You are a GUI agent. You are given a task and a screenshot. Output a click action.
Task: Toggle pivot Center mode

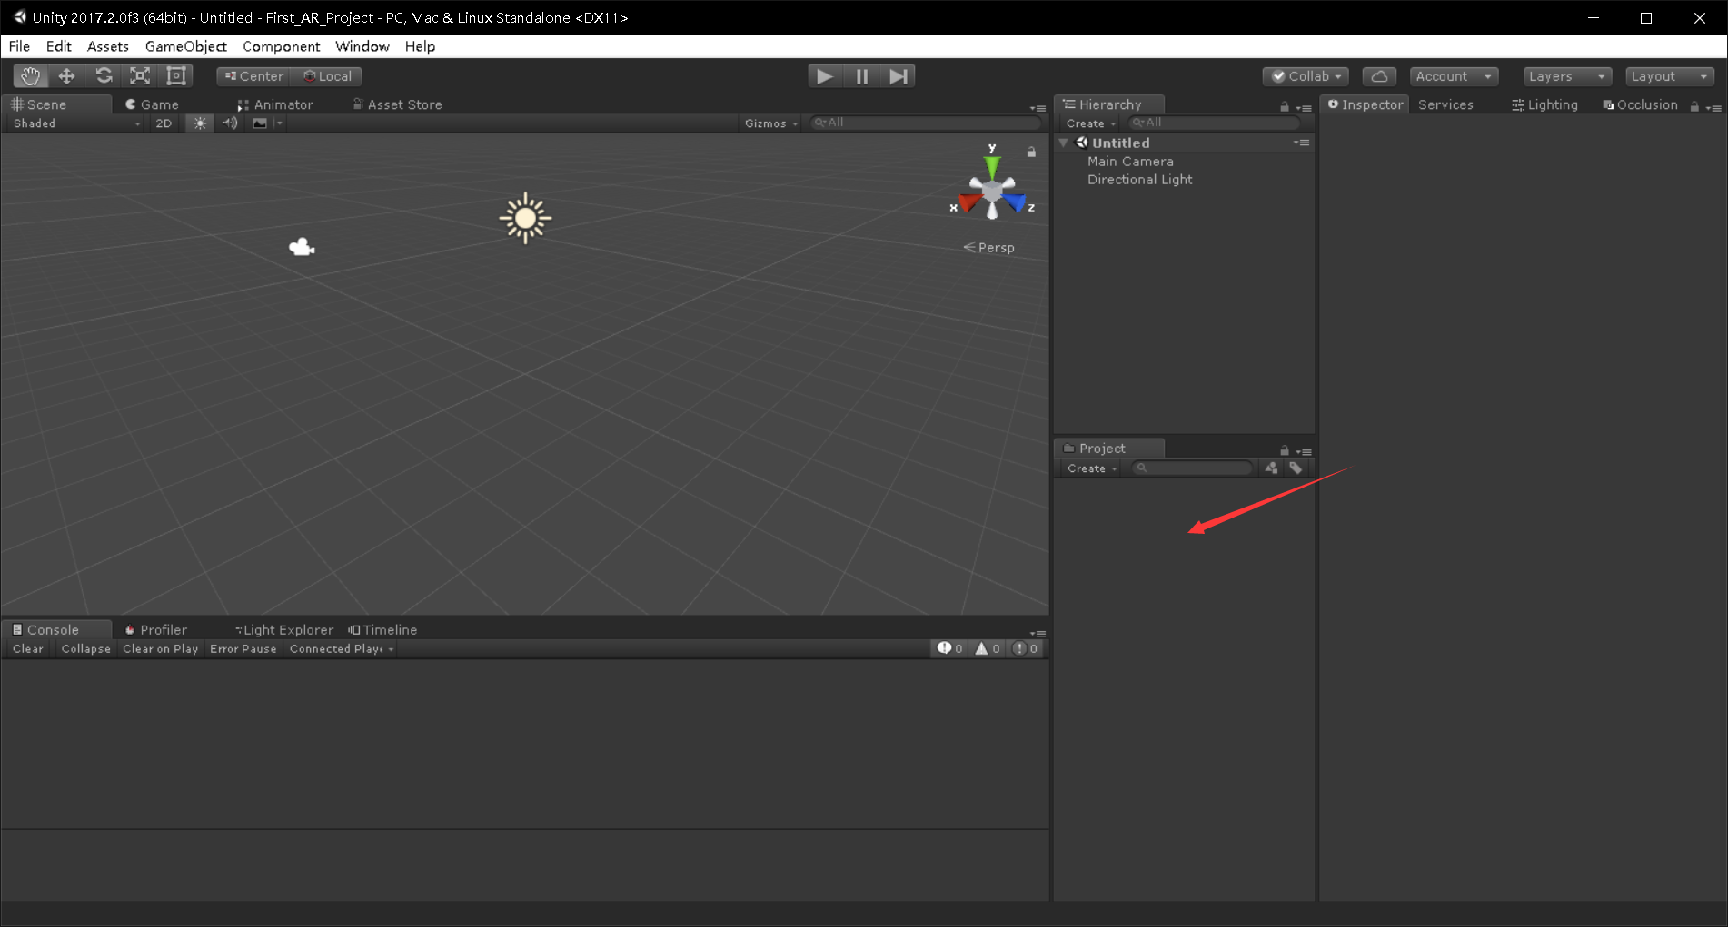254,76
